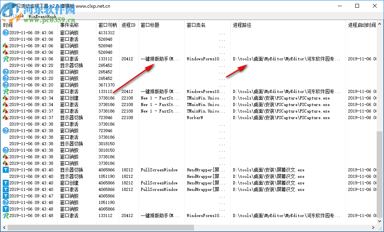Click FSCapture icon on 09:43:34 窗口激活 row
The height and width of the screenshot is (232, 384).
[x=5, y=104]
